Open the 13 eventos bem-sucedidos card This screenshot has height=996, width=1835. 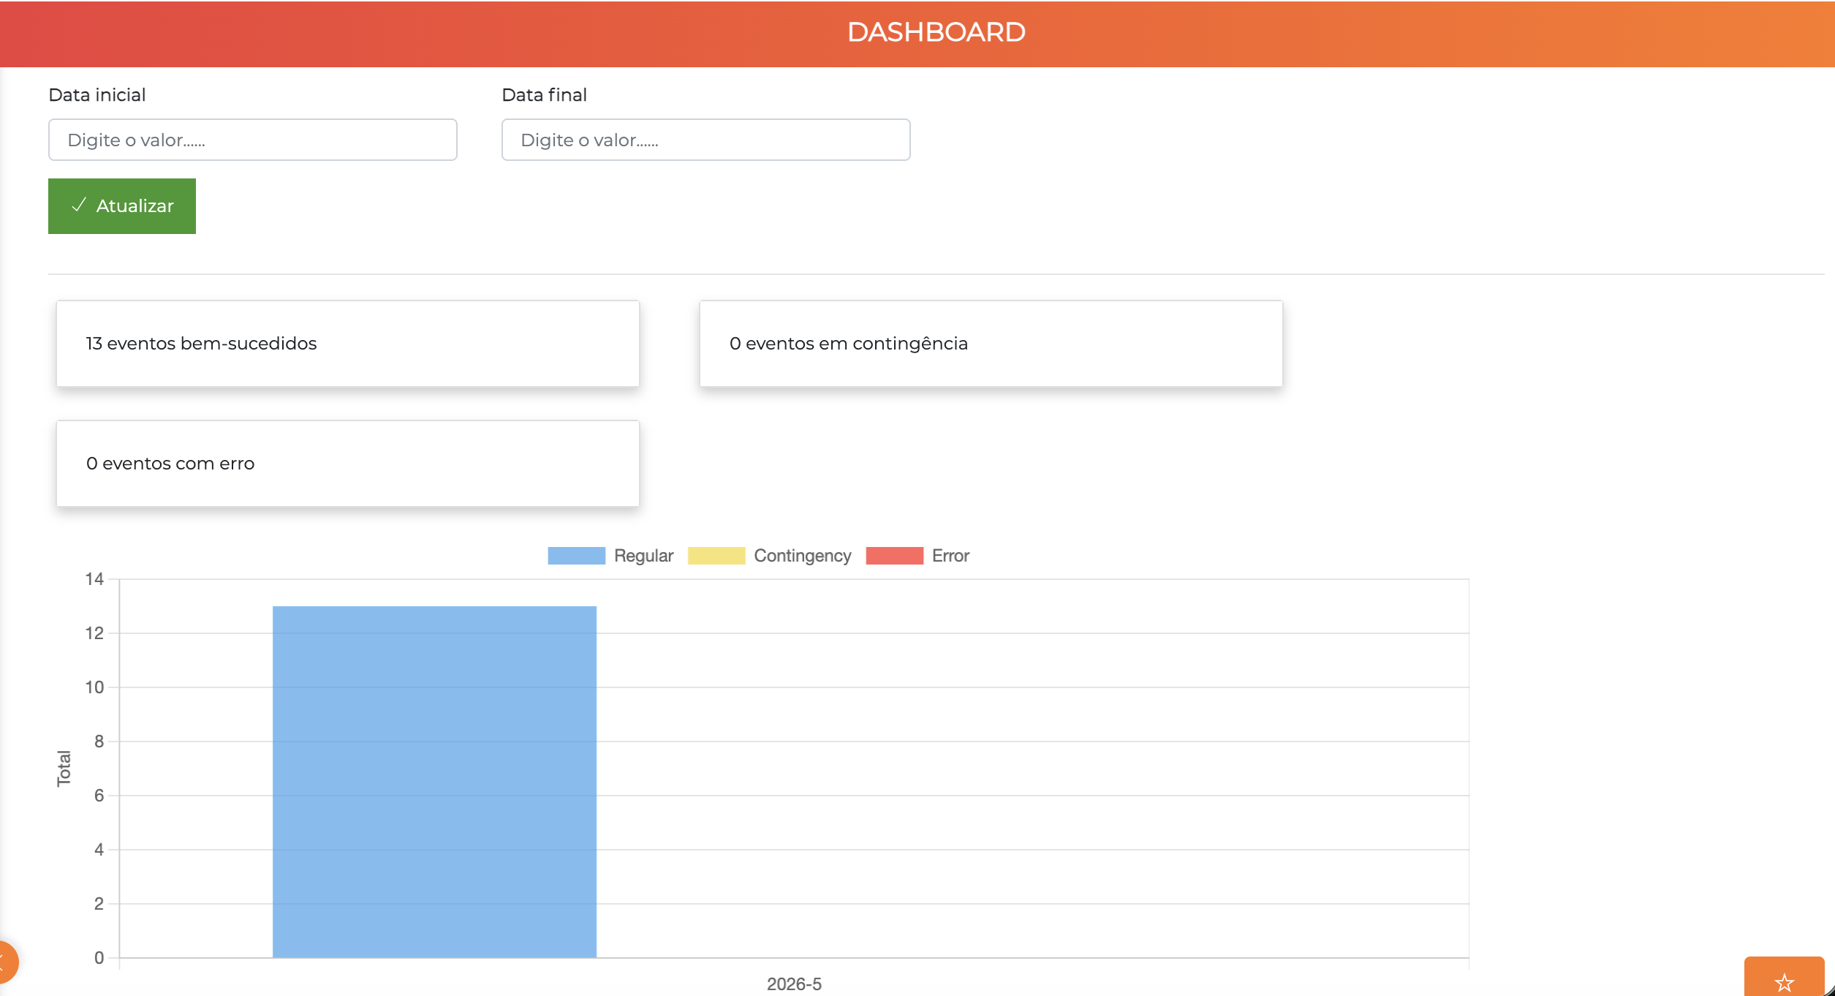pyautogui.click(x=348, y=344)
